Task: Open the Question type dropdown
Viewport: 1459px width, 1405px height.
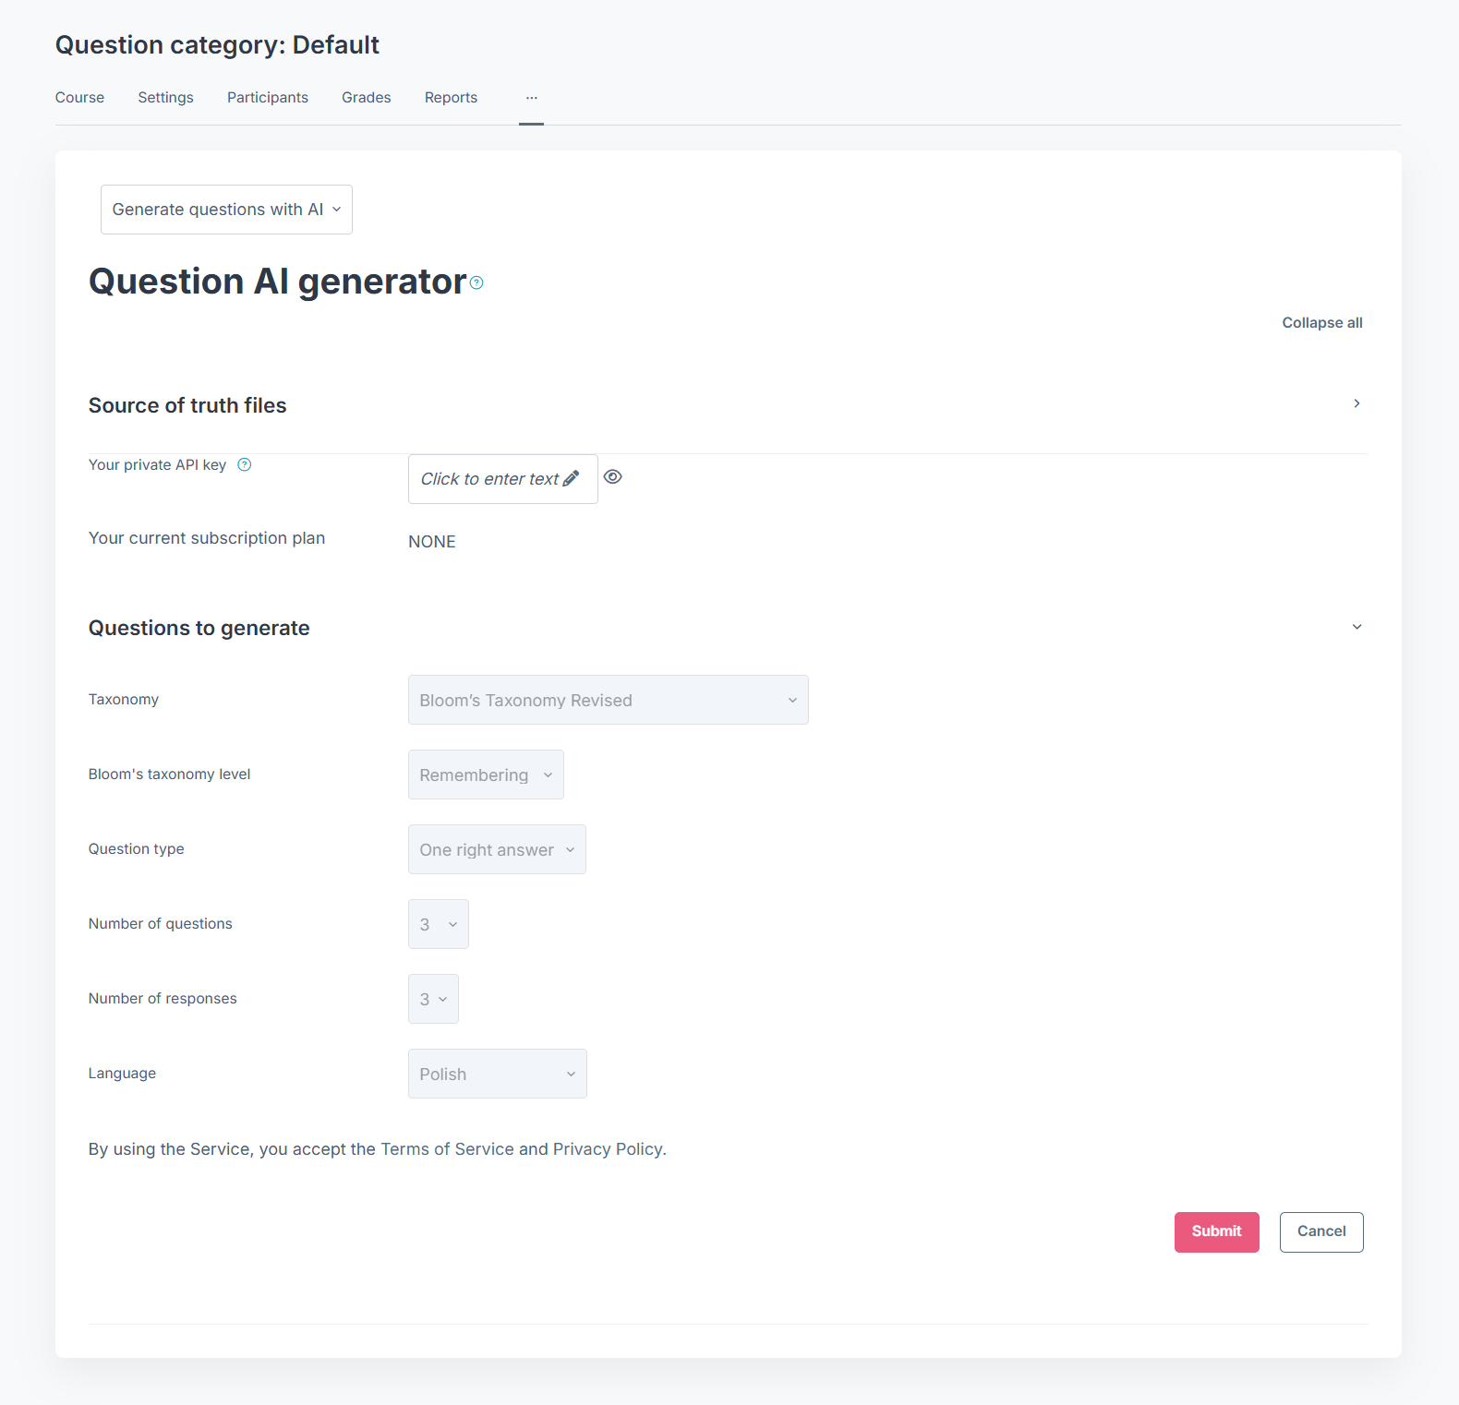Action: 497,849
